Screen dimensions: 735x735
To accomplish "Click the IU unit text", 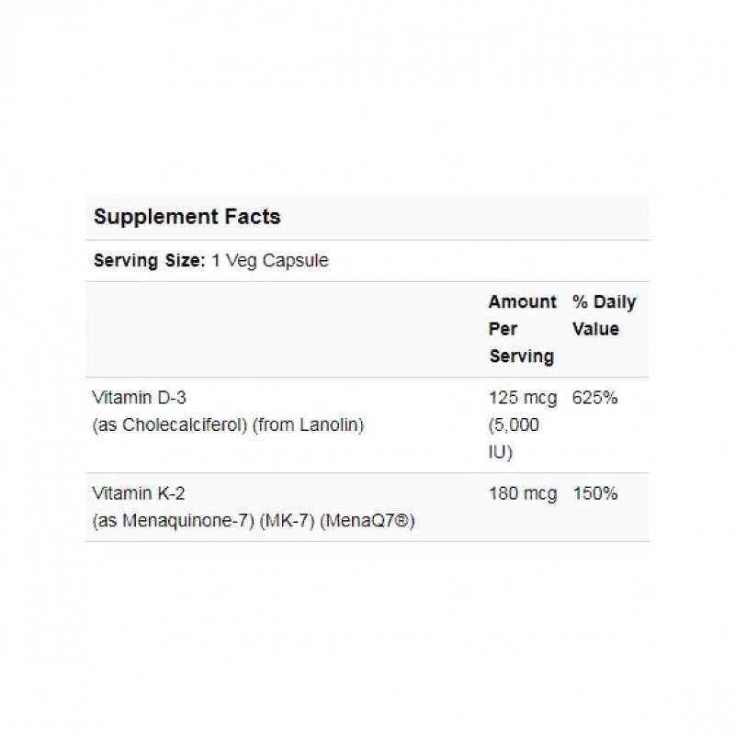I will [x=499, y=452].
